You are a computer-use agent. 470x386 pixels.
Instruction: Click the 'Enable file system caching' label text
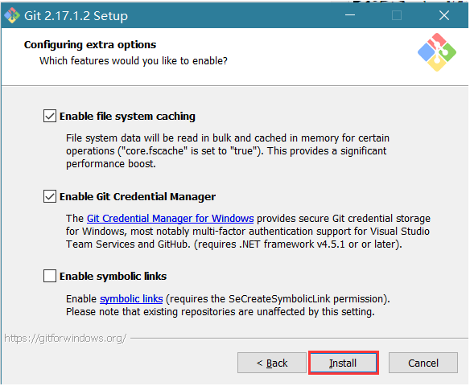[x=127, y=116]
